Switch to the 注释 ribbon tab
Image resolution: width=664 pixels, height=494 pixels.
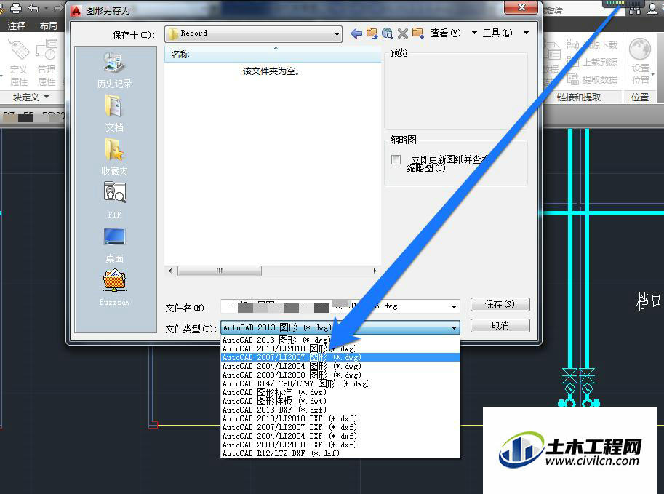17,26
